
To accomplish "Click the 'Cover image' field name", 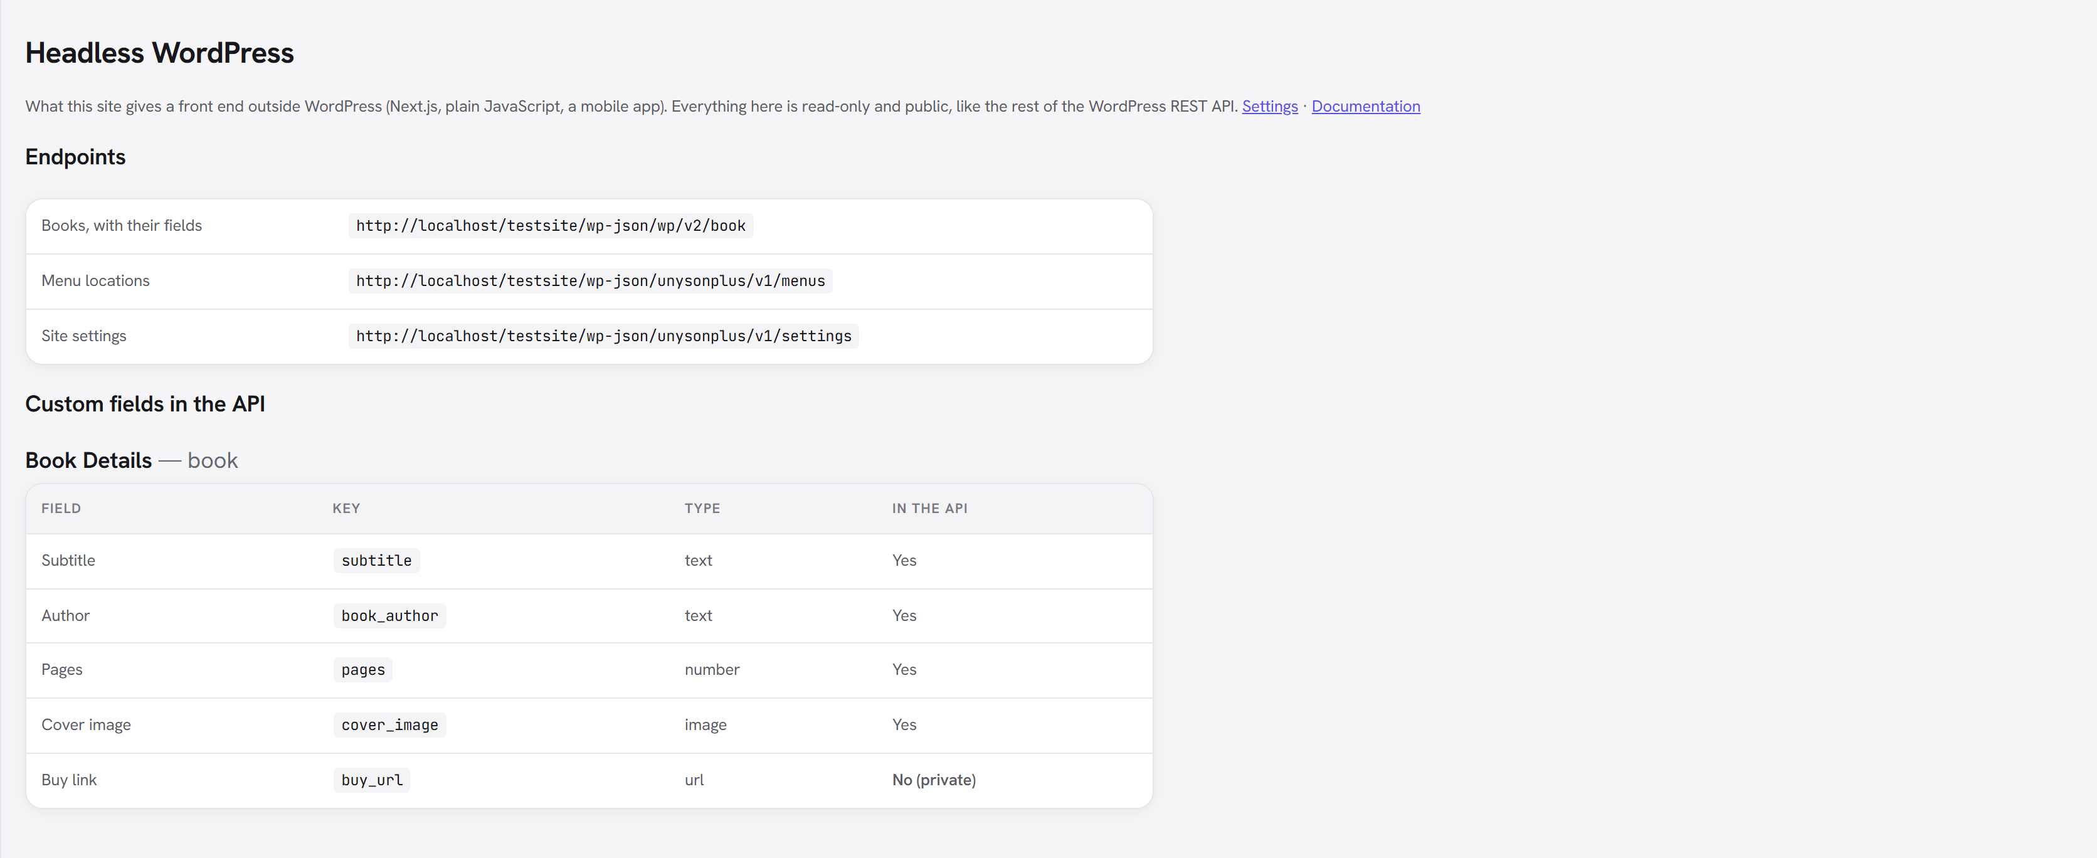I will (85, 725).
